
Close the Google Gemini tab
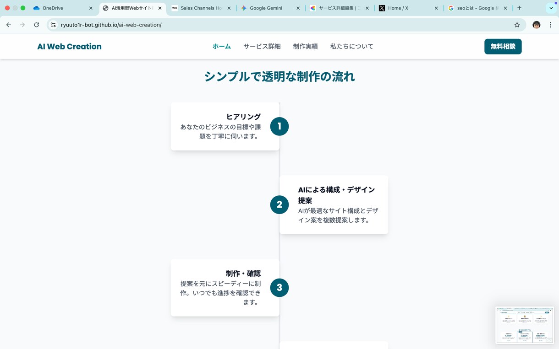tap(298, 8)
